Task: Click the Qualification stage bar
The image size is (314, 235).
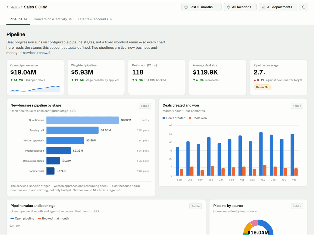Action: pos(83,120)
